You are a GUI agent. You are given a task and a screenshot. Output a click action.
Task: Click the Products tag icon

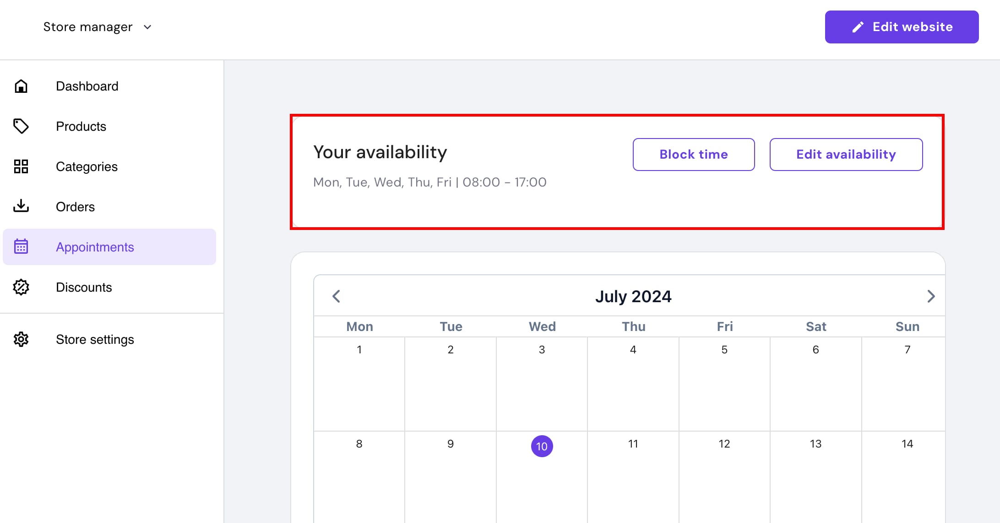pos(21,126)
